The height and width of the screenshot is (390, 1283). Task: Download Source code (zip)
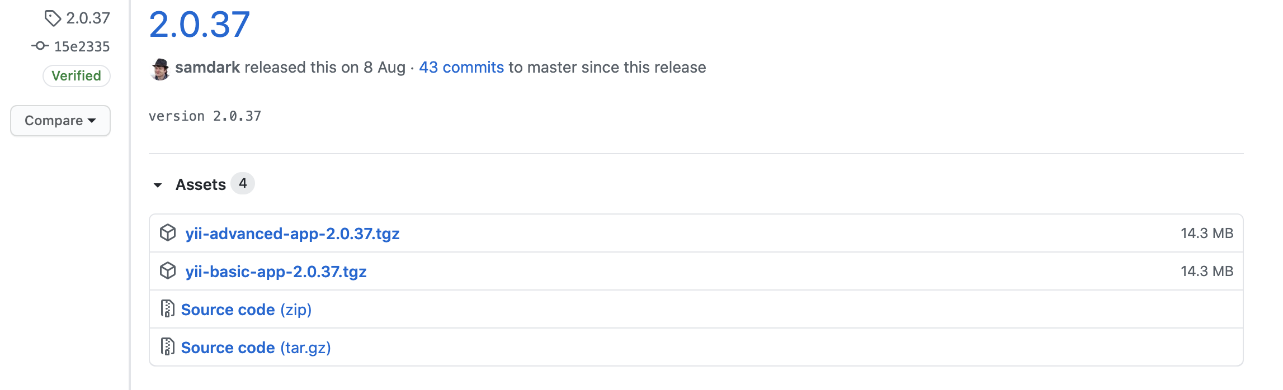246,310
